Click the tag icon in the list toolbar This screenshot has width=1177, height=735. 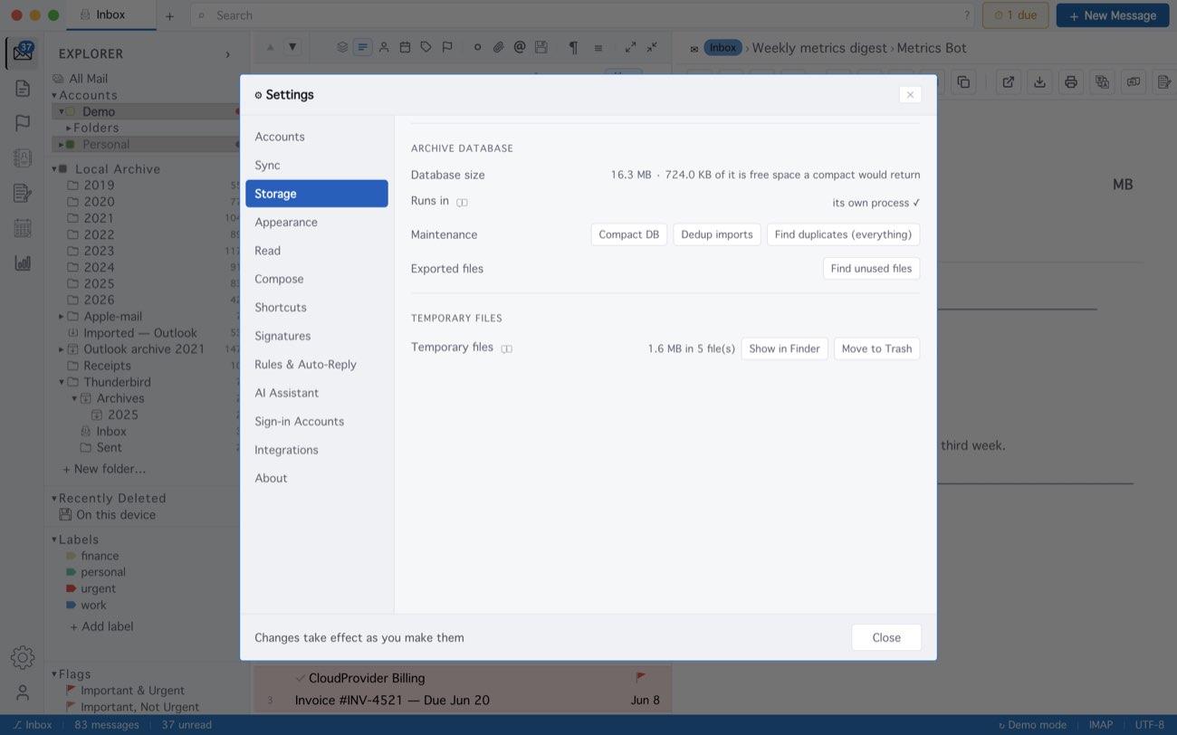coord(426,47)
